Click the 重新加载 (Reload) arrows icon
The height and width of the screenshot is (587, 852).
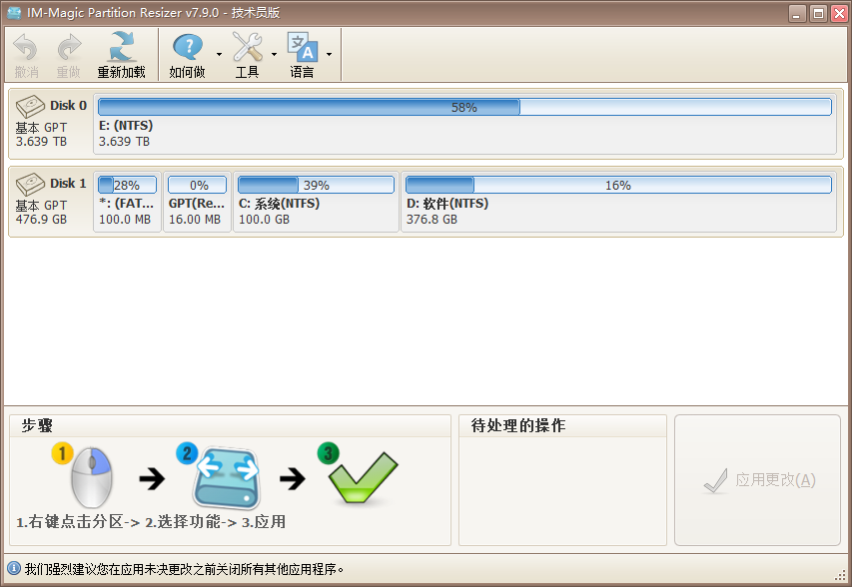(122, 45)
